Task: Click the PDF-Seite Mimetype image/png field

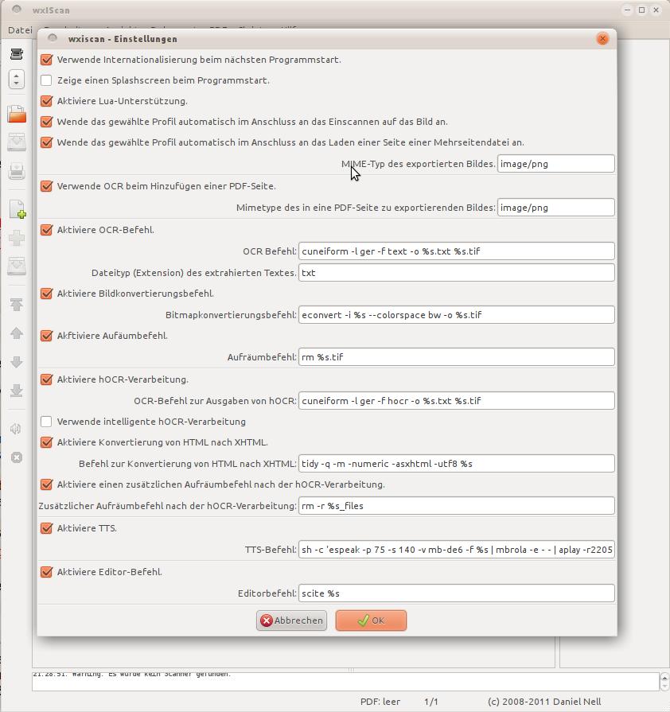Action: click(556, 208)
